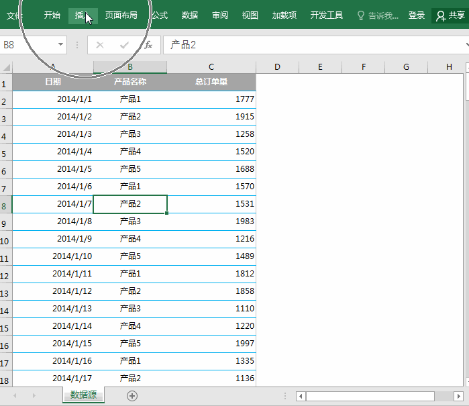Select cell with value 1777
The image size is (469, 406).
(211, 99)
